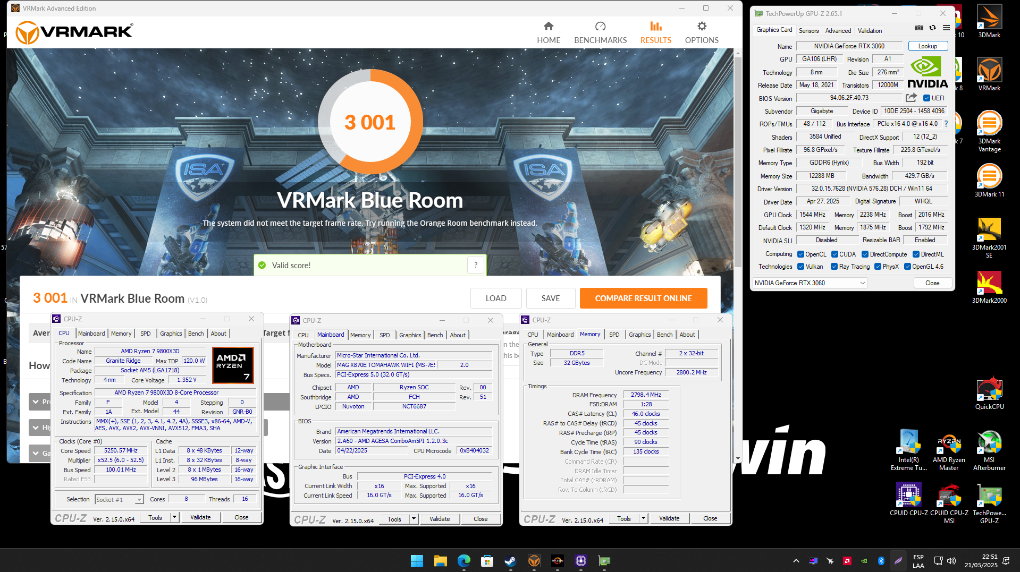1020x572 pixels.
Task: Switch to the Advanced tab in GPU-Z
Action: [x=838, y=31]
